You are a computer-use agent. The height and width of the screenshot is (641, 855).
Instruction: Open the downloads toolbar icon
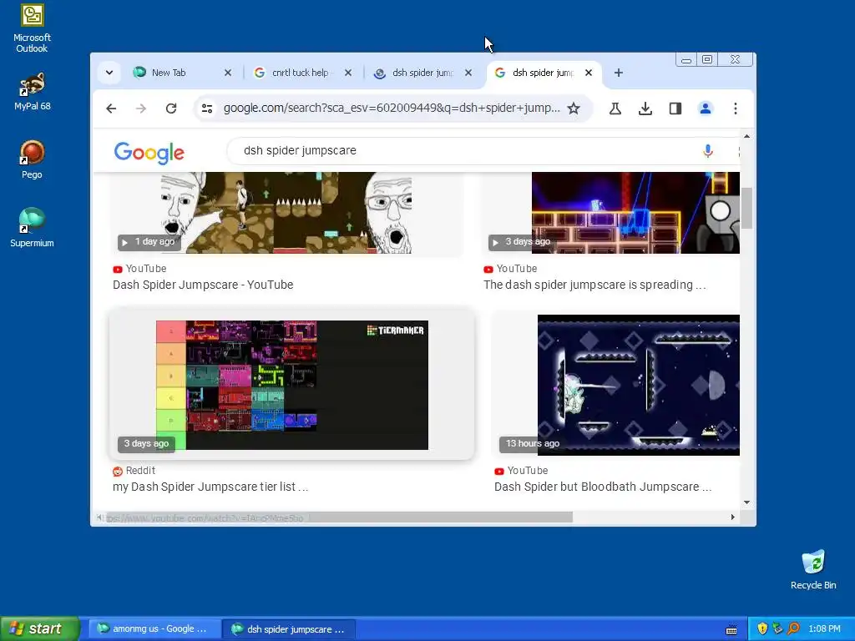pos(645,109)
